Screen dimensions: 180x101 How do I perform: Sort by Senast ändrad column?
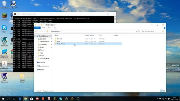(x=91, y=35)
